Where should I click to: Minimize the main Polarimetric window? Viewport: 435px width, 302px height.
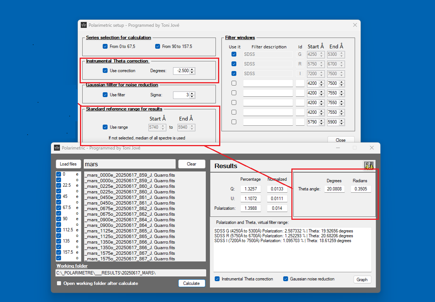click(x=338, y=148)
